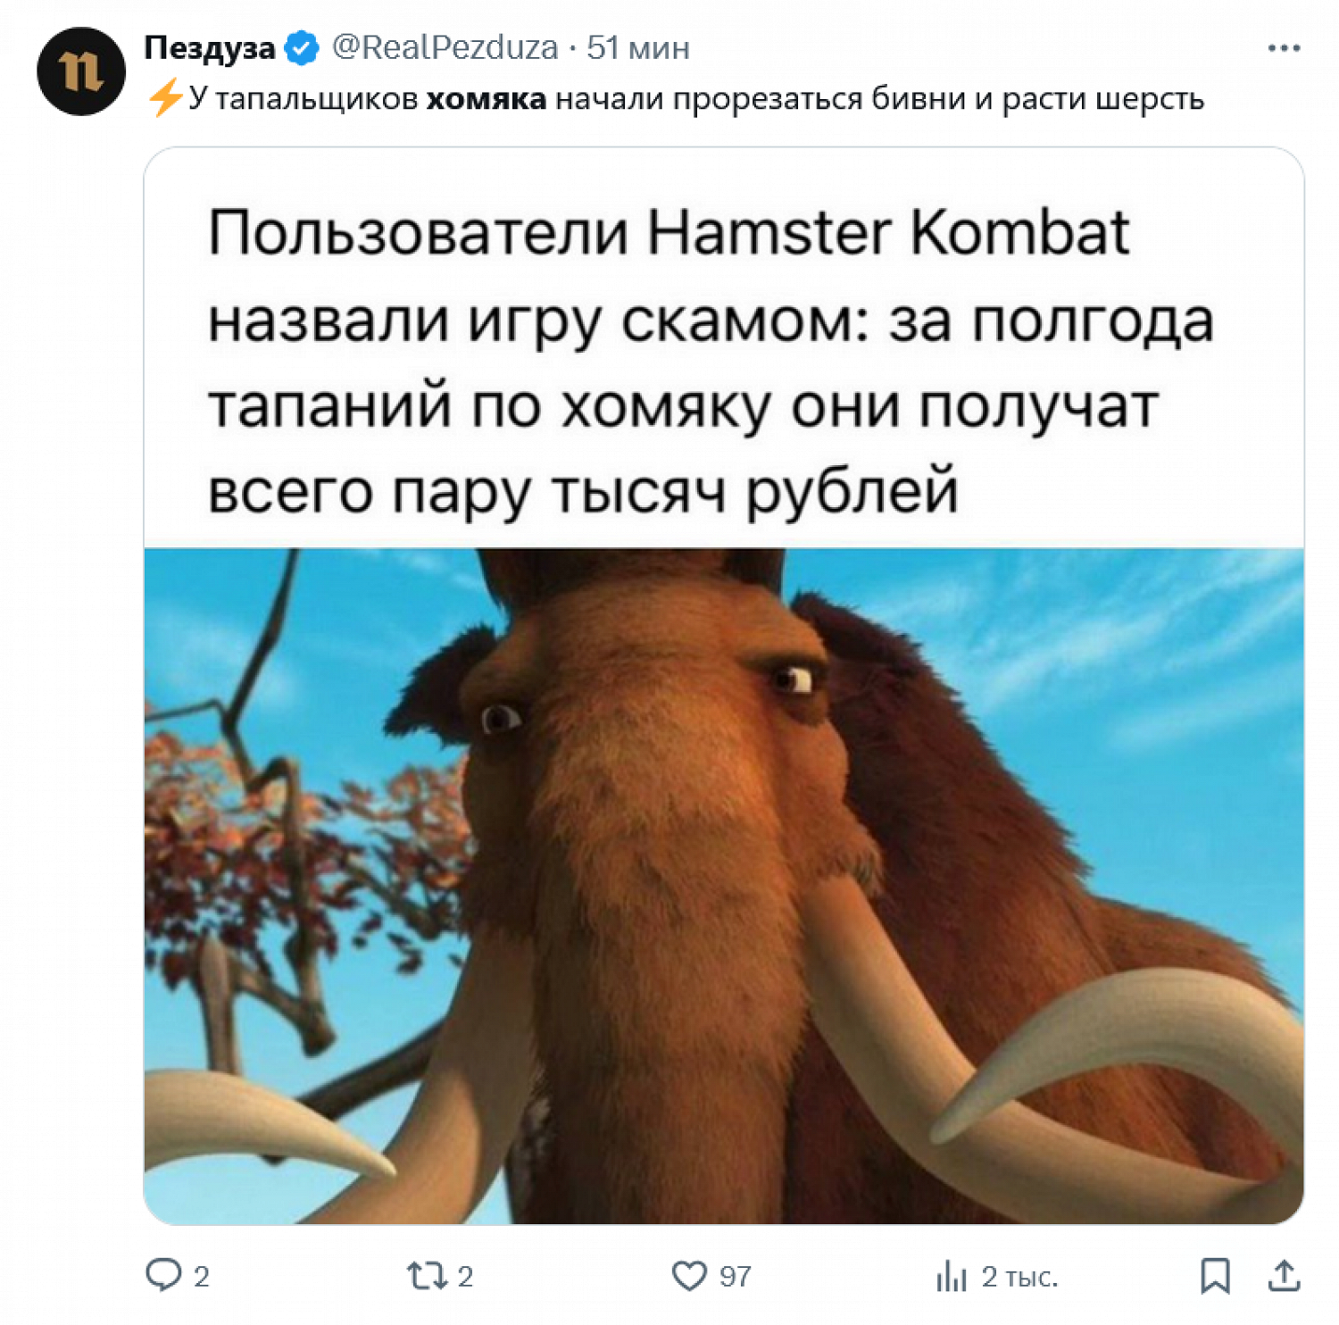The width and height of the screenshot is (1339, 1325).
Task: Bookmark this tweet
Action: [1215, 1276]
